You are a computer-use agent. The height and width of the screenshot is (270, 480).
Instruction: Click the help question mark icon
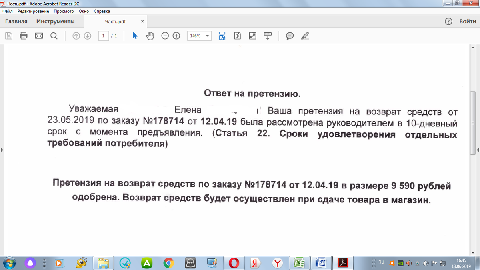[448, 22]
